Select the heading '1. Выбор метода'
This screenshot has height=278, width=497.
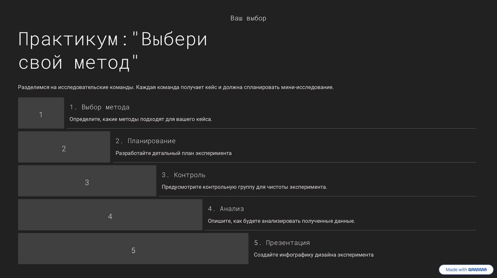(99, 107)
